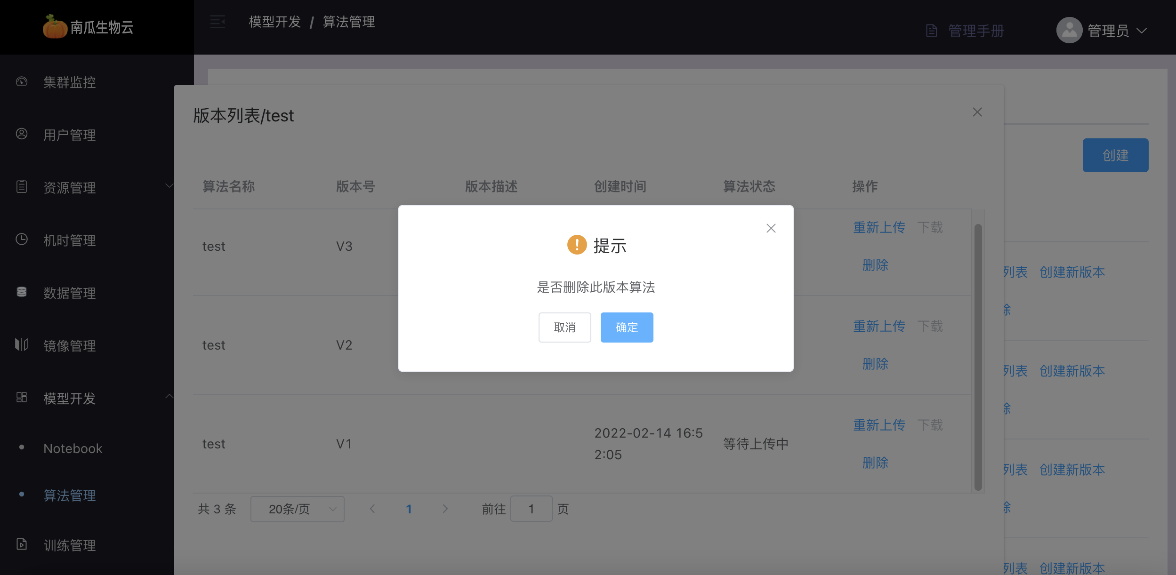Image resolution: width=1176 pixels, height=575 pixels.
Task: Click the 共 3 条 total count
Action: 217,509
